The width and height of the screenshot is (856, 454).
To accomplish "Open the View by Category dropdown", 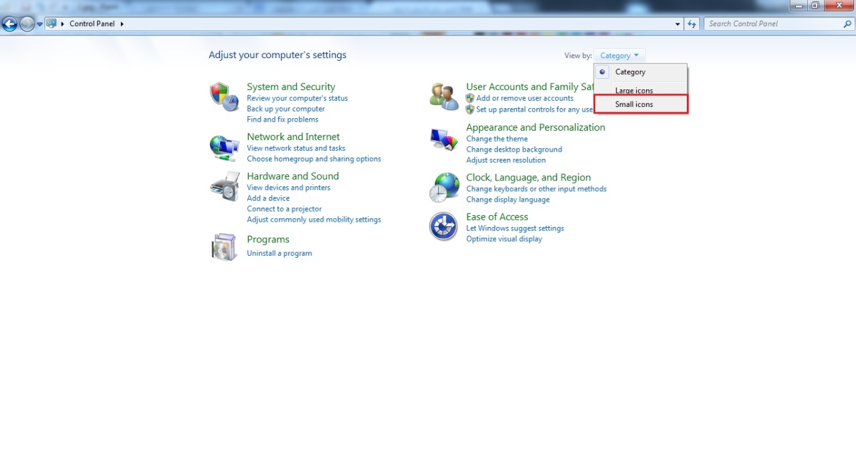I will (619, 55).
